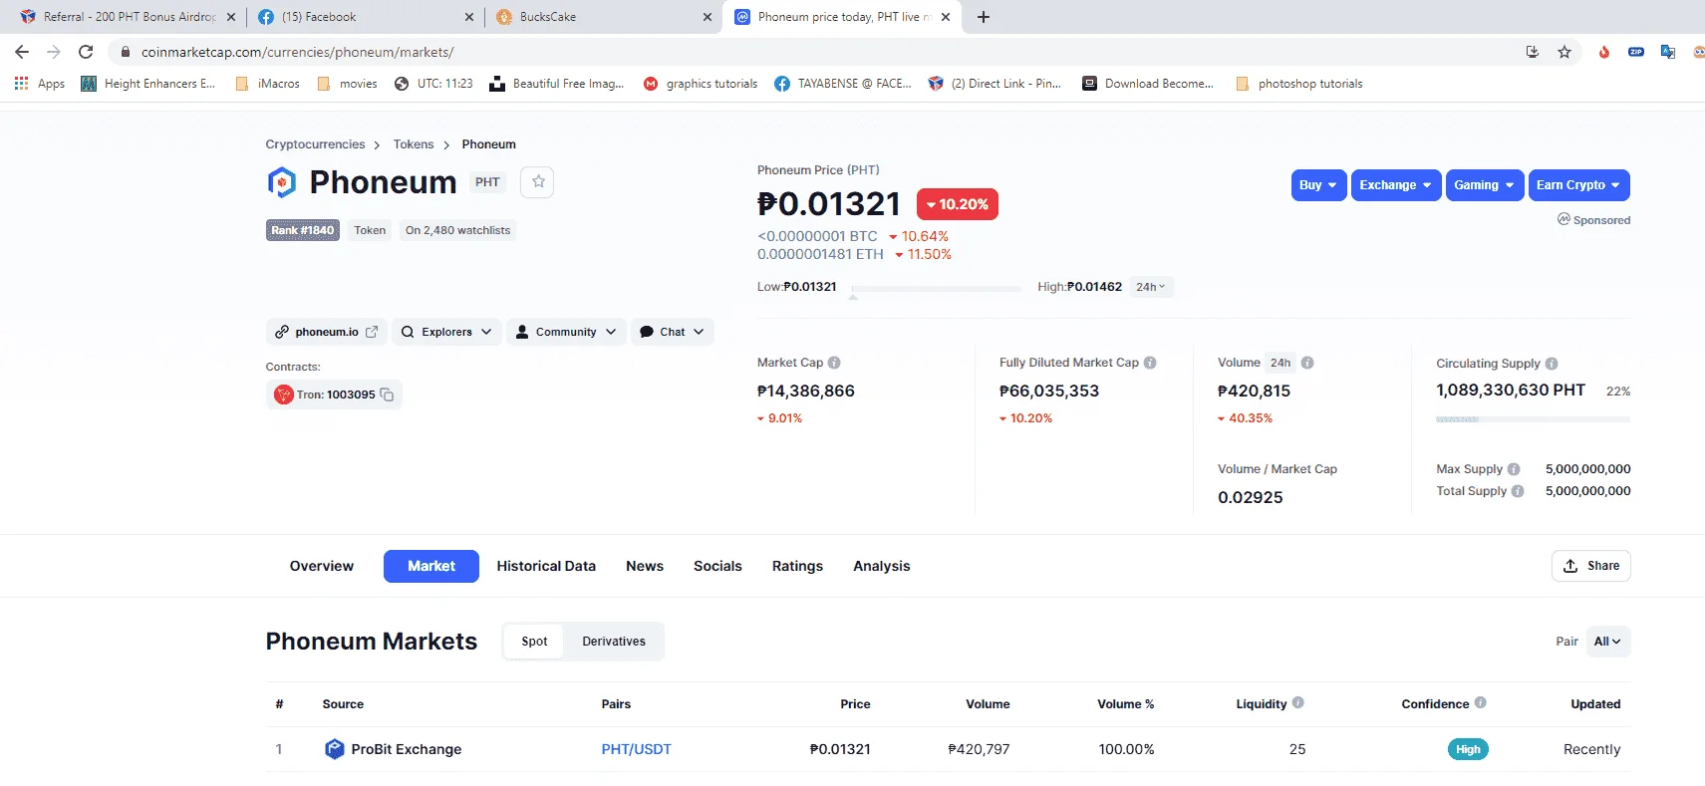Change the 24h price range dropdown
The height and width of the screenshot is (786, 1705).
pyautogui.click(x=1151, y=287)
